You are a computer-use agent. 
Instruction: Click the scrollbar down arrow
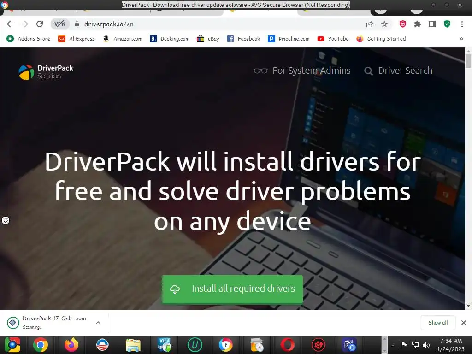pyautogui.click(x=468, y=306)
